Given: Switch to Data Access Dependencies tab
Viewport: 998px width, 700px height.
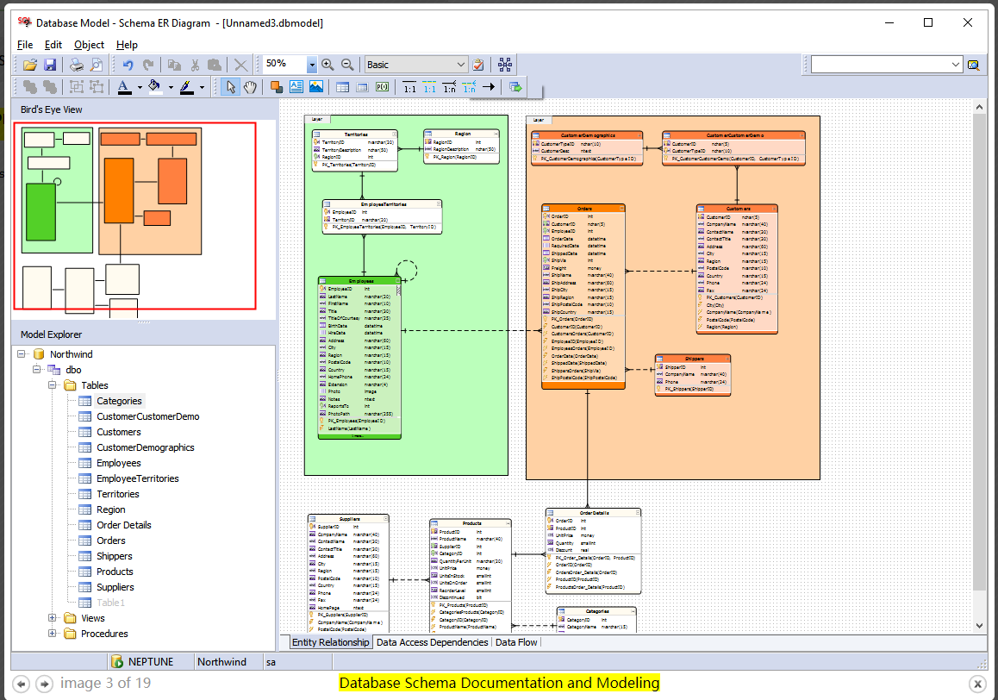Looking at the screenshot, I should coord(432,642).
